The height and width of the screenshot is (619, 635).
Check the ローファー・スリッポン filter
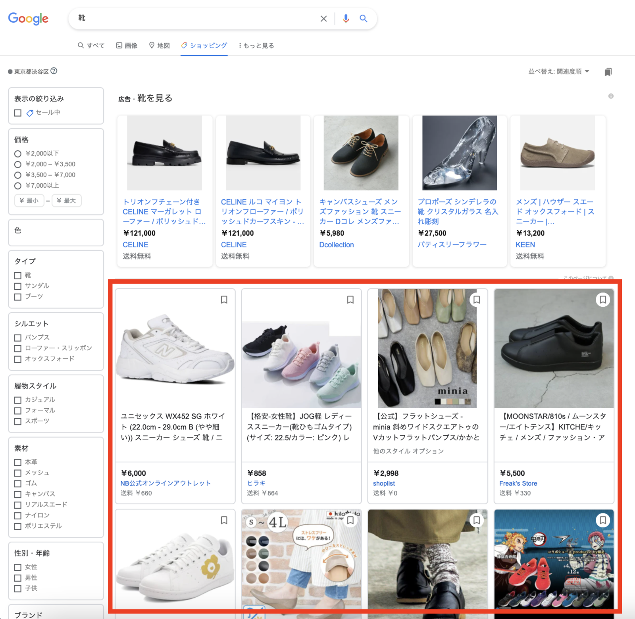(x=18, y=348)
